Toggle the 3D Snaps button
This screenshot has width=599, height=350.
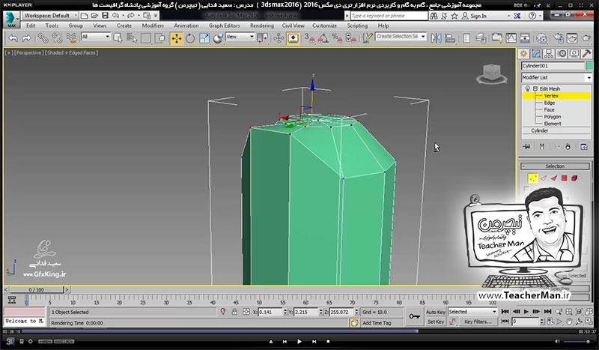[309, 38]
